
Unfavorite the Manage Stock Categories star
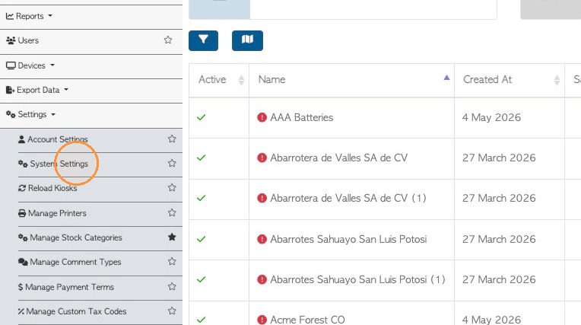(x=172, y=237)
